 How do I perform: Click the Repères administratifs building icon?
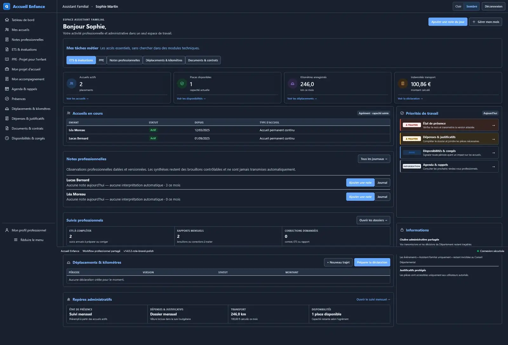pyautogui.click(x=69, y=299)
